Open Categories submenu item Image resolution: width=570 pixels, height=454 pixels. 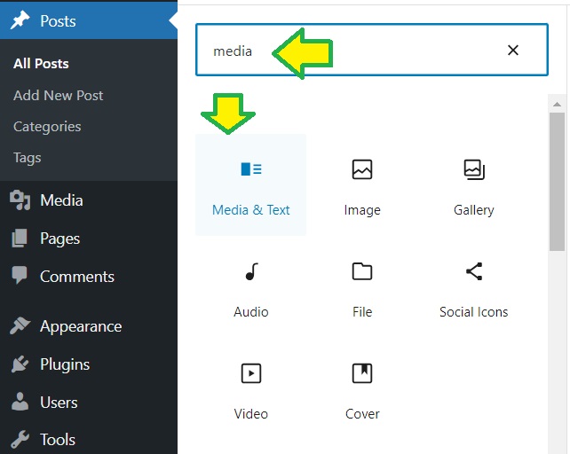[47, 127]
